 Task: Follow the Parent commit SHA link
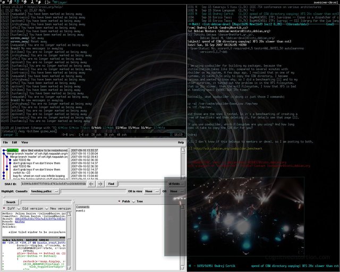pos(40,219)
